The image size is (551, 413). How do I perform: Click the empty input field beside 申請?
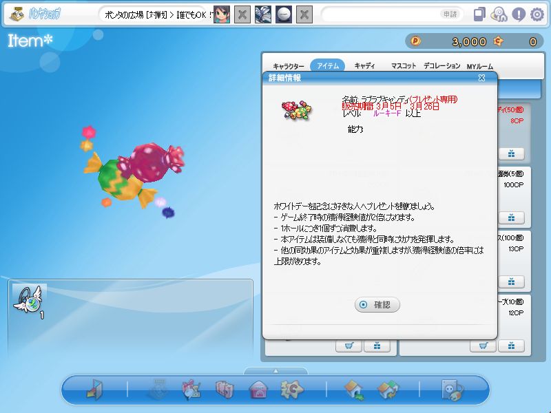(x=381, y=14)
